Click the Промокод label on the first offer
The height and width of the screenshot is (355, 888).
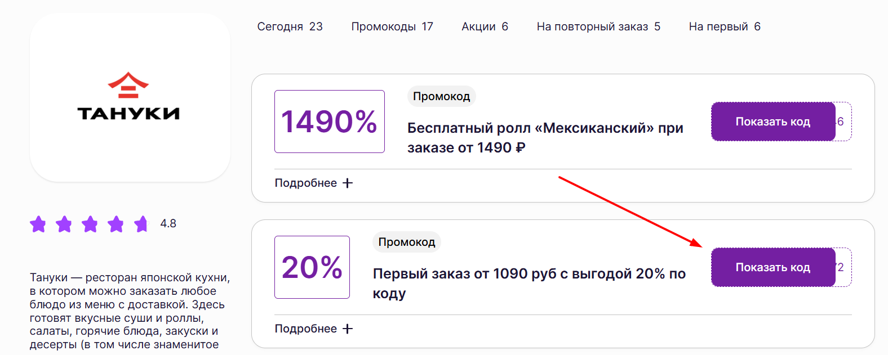441,96
